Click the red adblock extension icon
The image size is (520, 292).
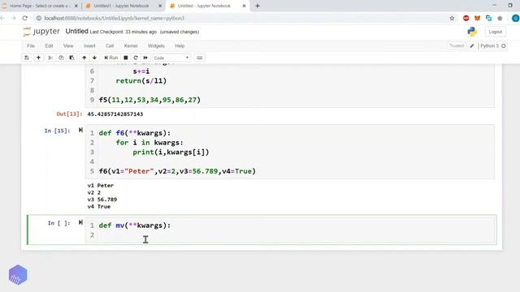(466, 18)
